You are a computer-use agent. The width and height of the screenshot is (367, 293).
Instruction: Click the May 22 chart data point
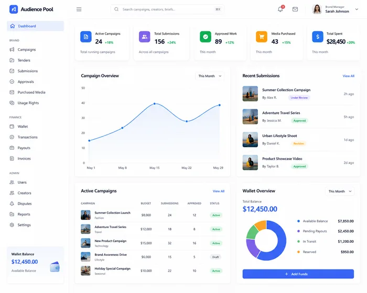187,121
